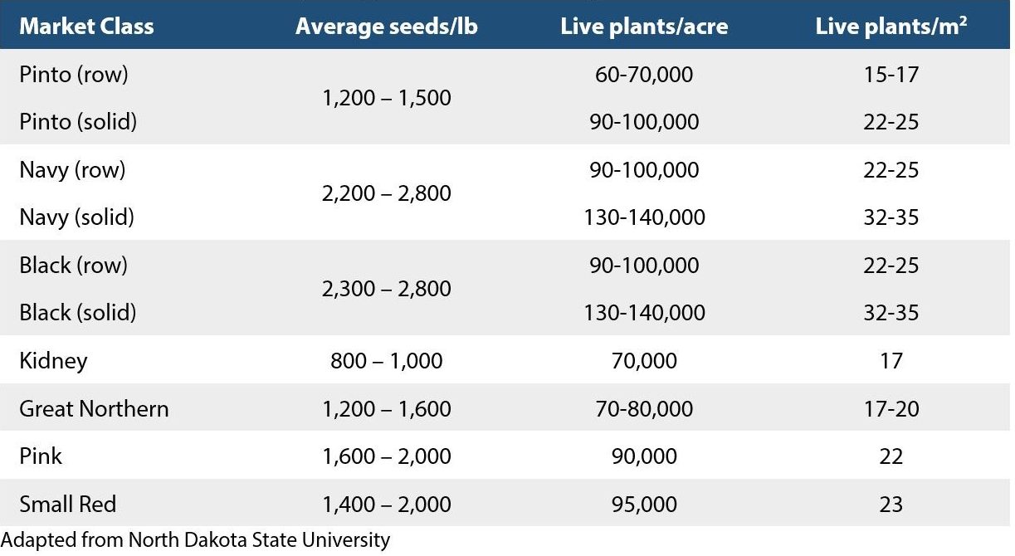Click the Live plants/m² column header
The height and width of the screenshot is (556, 1015).
[891, 26]
